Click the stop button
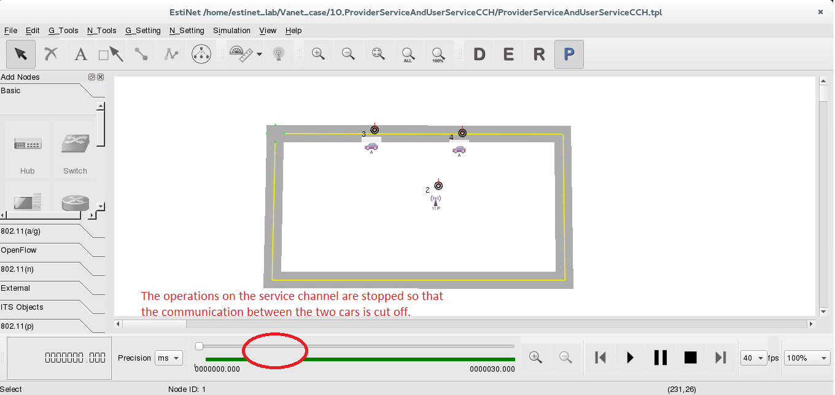The height and width of the screenshot is (395, 835). pyautogui.click(x=691, y=358)
